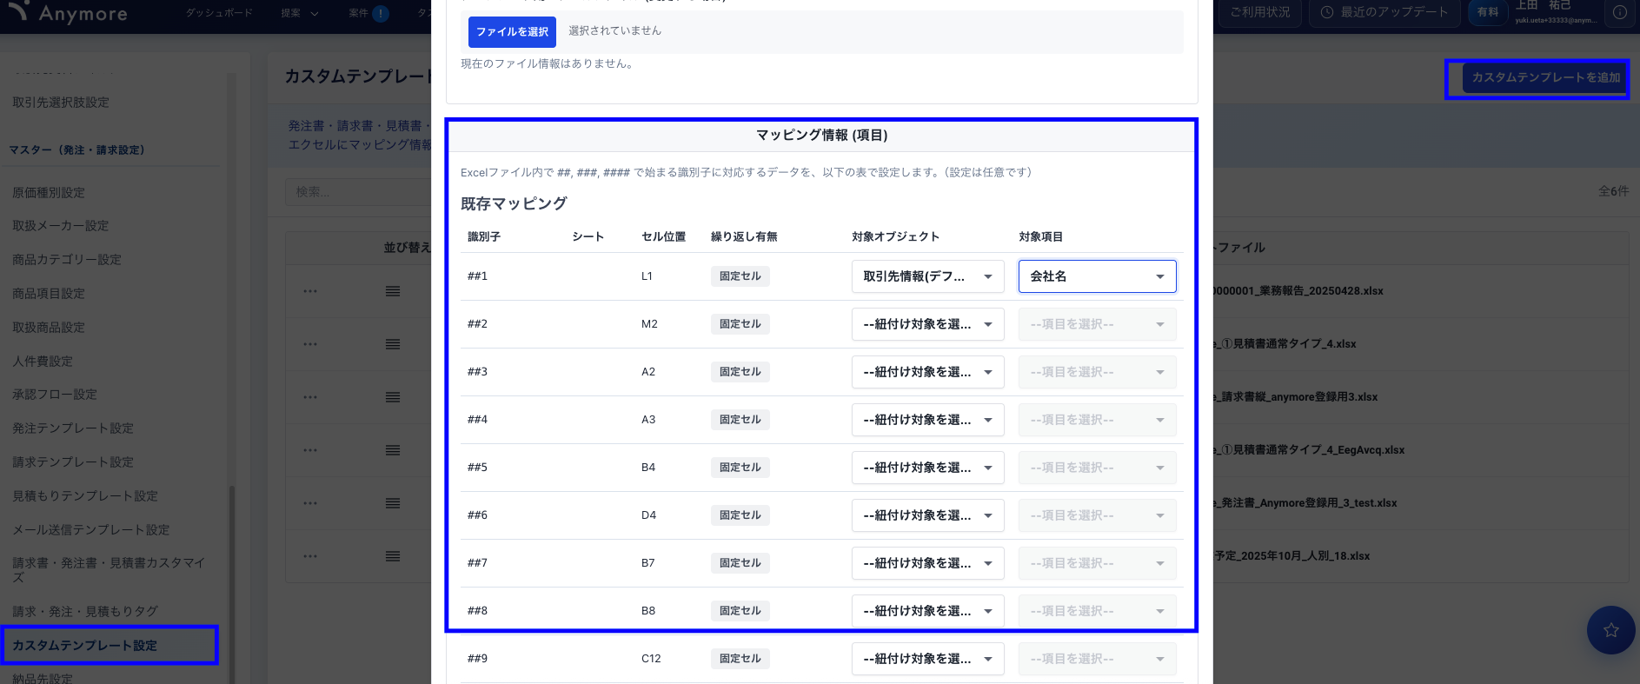Click the star floating button
The height and width of the screenshot is (684, 1640).
point(1610,630)
